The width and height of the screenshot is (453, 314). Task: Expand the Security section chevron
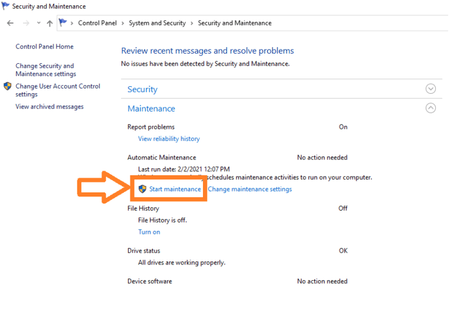pyautogui.click(x=431, y=89)
